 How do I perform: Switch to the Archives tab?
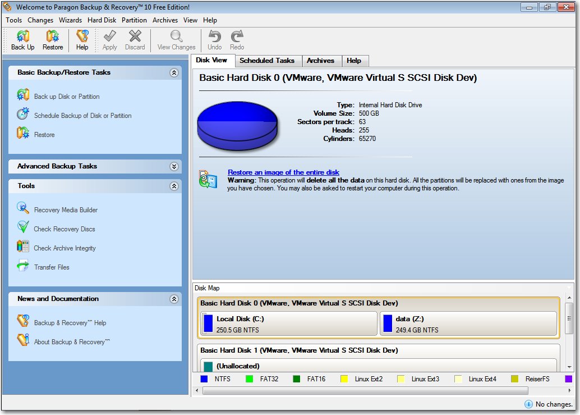pos(320,61)
